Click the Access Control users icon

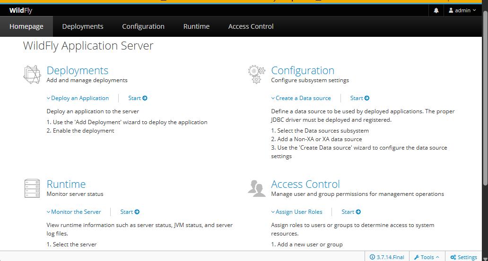(x=256, y=188)
